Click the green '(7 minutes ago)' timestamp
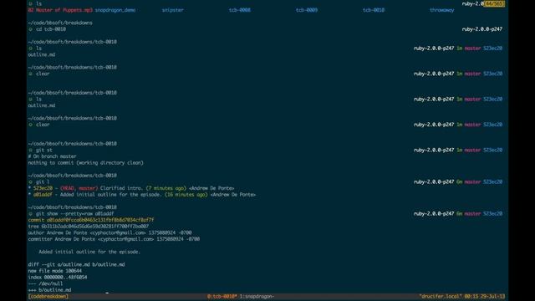The width and height of the screenshot is (535, 301). tap(166, 188)
